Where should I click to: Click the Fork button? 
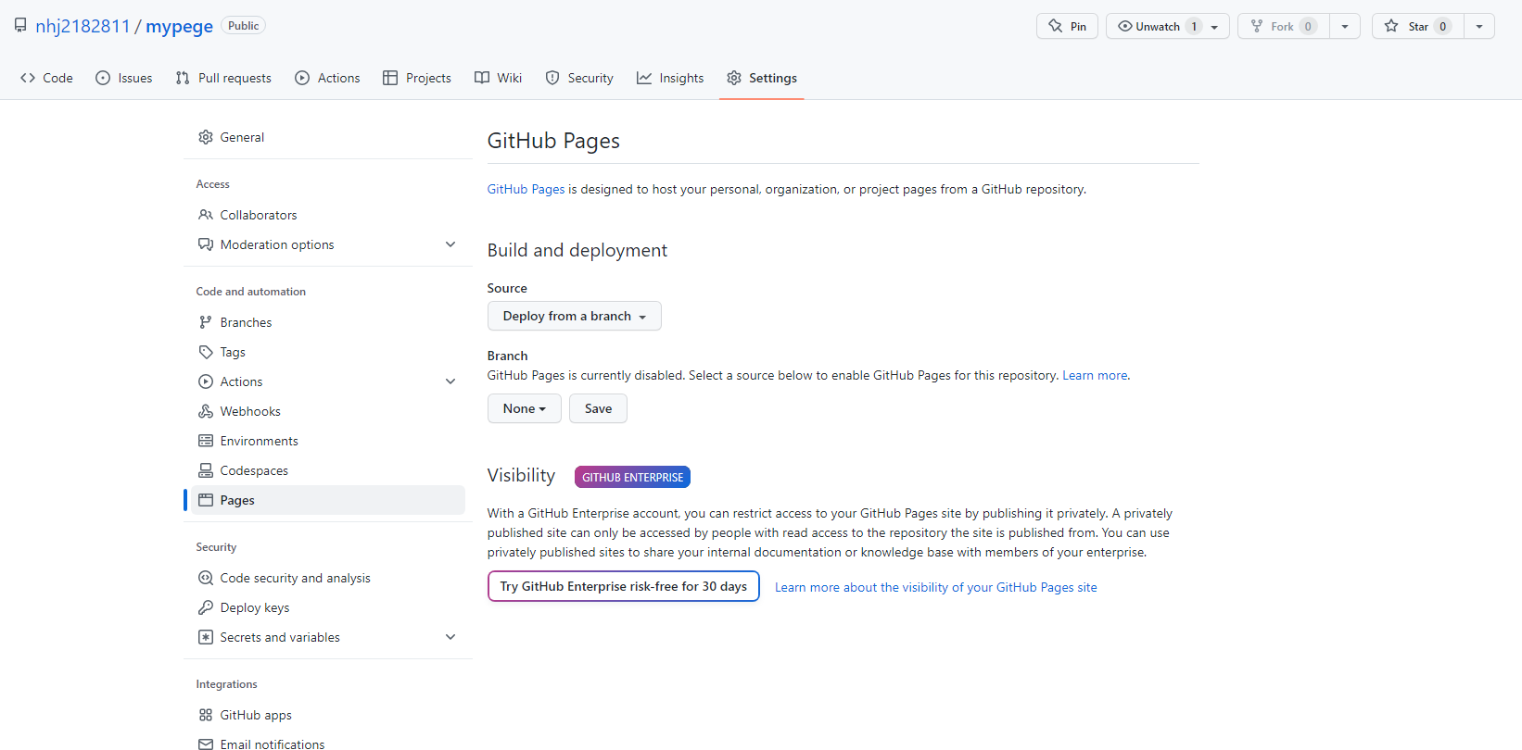(x=1284, y=27)
